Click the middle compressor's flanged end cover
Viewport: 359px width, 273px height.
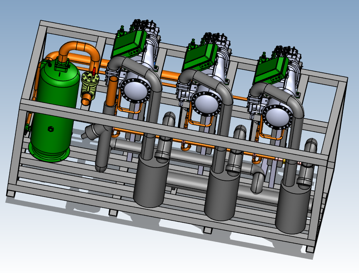coord(207,104)
